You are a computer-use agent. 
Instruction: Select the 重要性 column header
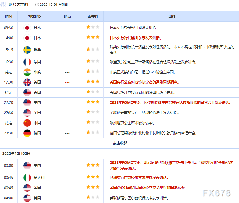[93, 16]
